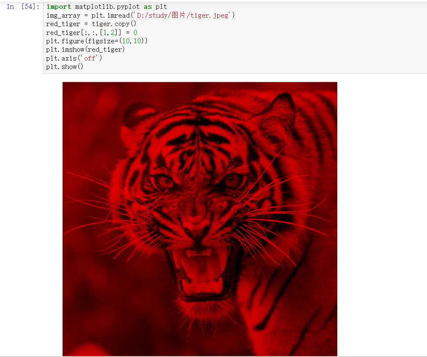
Task: Click empty area right of code cell
Action: pyautogui.click(x=327, y=41)
